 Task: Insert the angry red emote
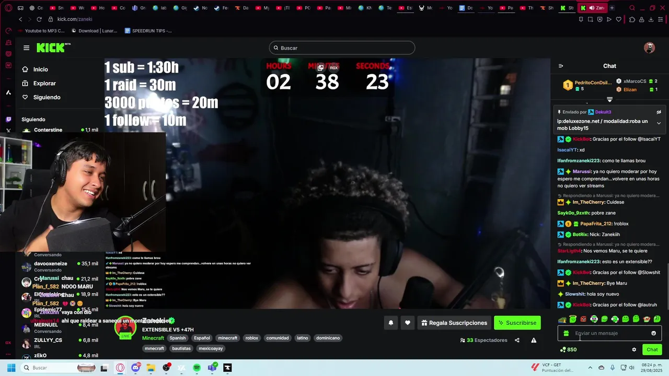pyautogui.click(x=583, y=319)
